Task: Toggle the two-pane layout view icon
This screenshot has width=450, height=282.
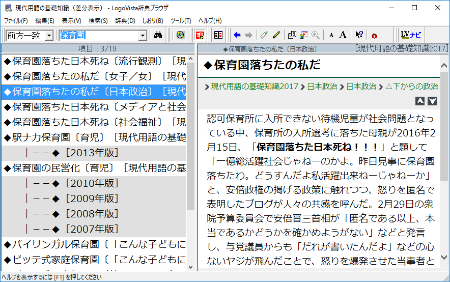Action: 218,35
